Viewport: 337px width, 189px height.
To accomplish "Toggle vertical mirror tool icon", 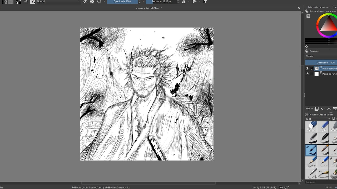I will 194,2.
